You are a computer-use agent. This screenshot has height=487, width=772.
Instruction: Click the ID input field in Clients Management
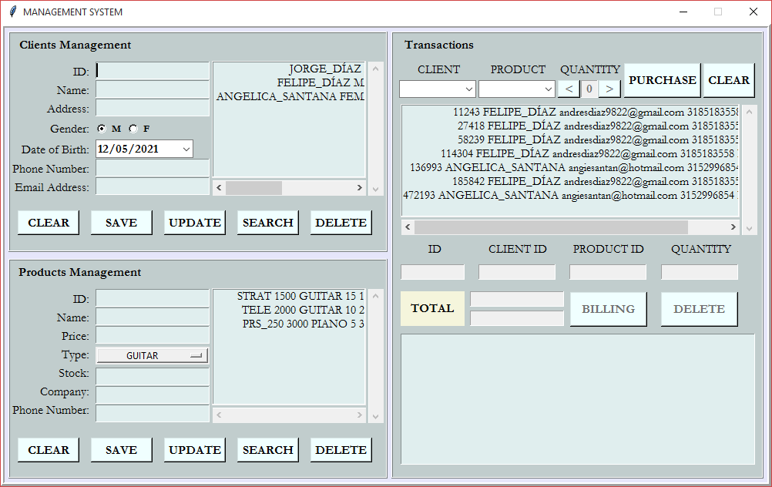[152, 70]
